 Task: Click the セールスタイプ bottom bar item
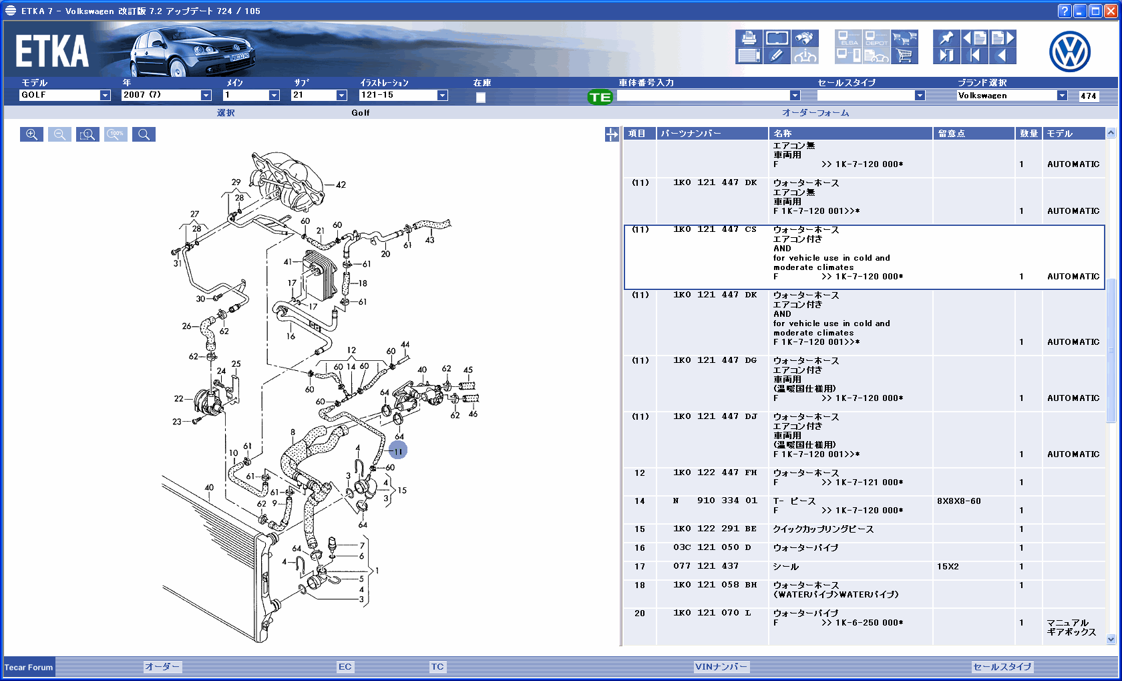[x=1002, y=667]
